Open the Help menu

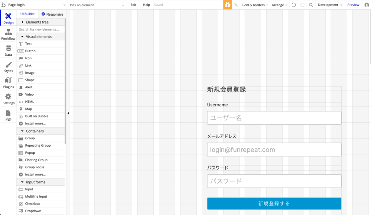146,5
